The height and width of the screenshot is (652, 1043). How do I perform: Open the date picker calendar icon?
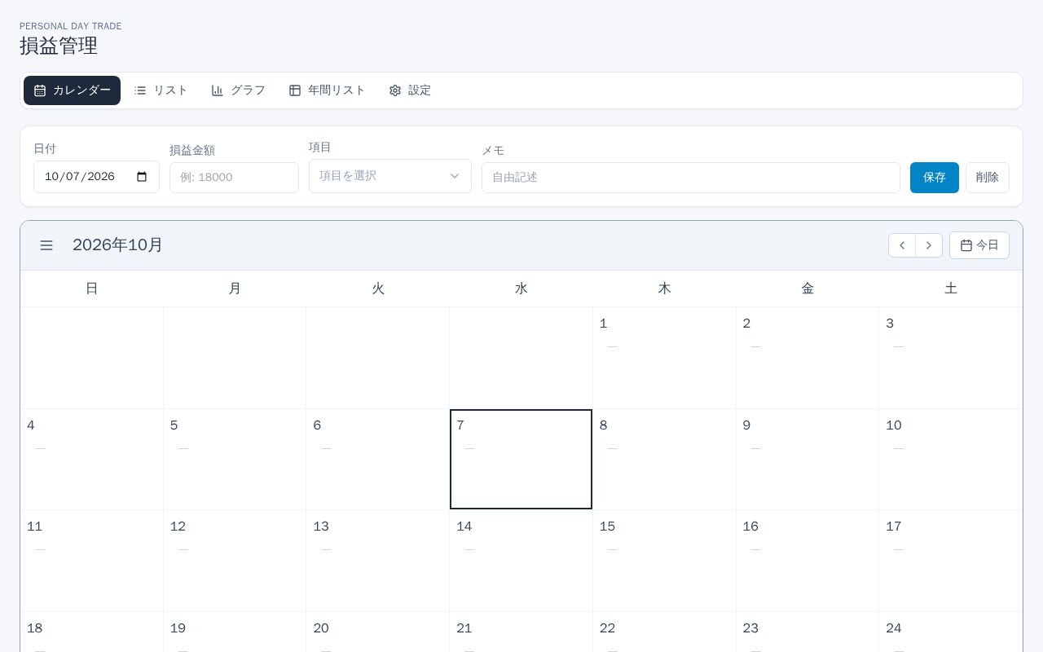142,177
